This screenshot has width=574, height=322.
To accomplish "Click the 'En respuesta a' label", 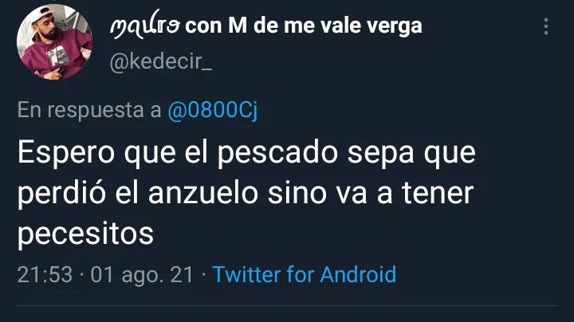I will (x=89, y=110).
